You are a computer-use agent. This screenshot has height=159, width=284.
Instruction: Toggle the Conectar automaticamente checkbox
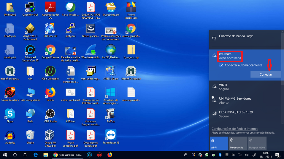click(221, 65)
